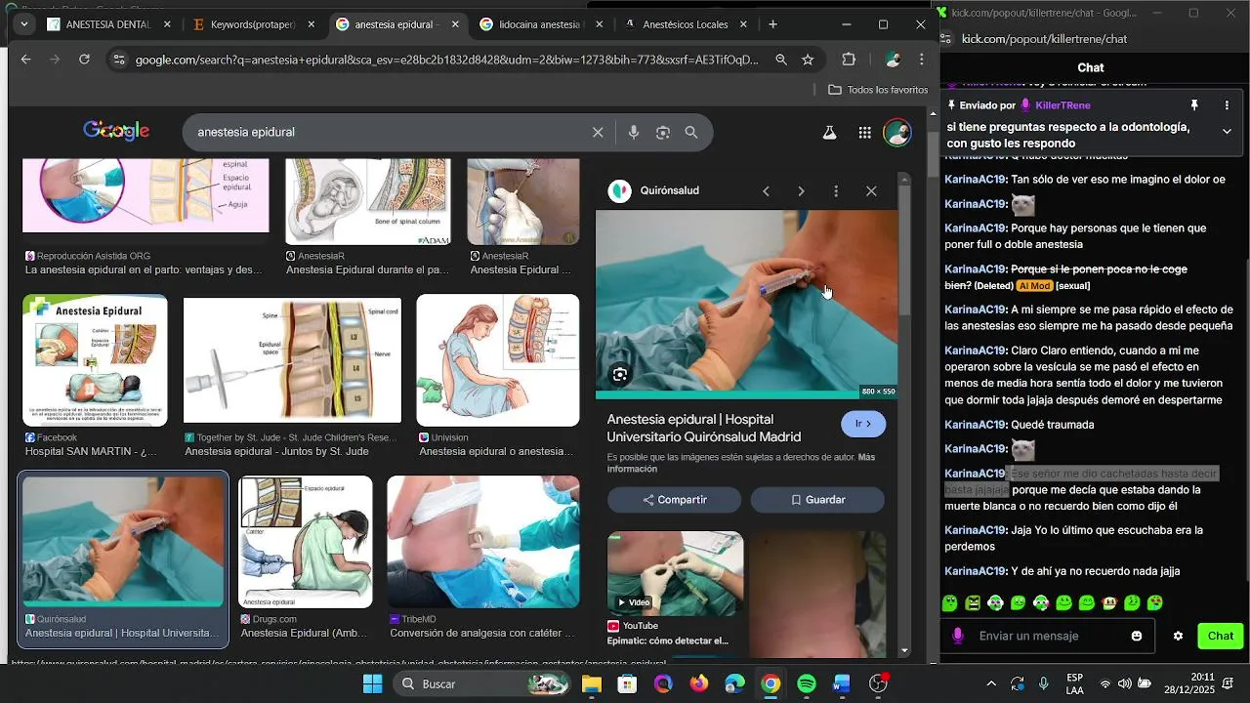This screenshot has height=703, width=1250.
Task: Open the Google apps grid
Action: point(865,133)
